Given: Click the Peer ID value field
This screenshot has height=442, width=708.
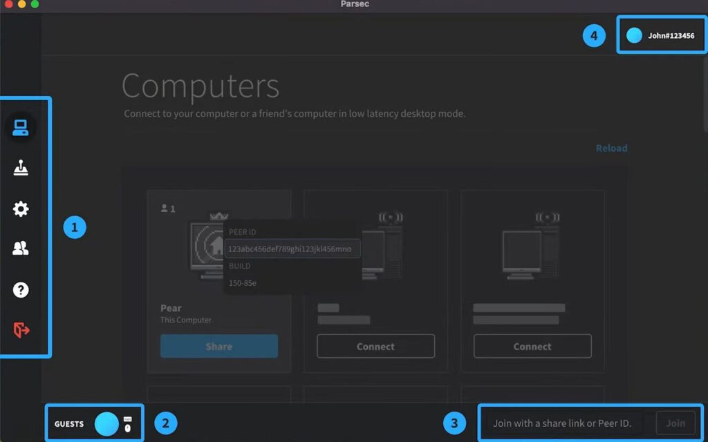Looking at the screenshot, I should tap(292, 249).
